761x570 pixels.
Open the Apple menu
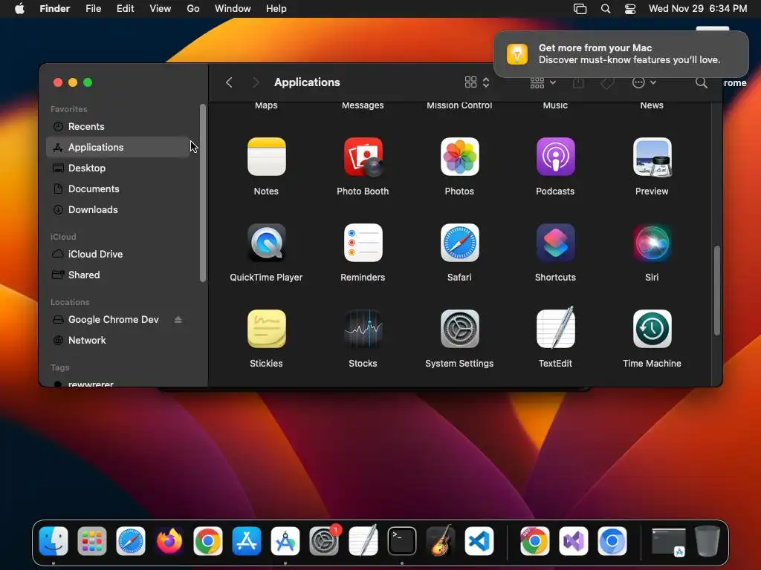pos(19,9)
